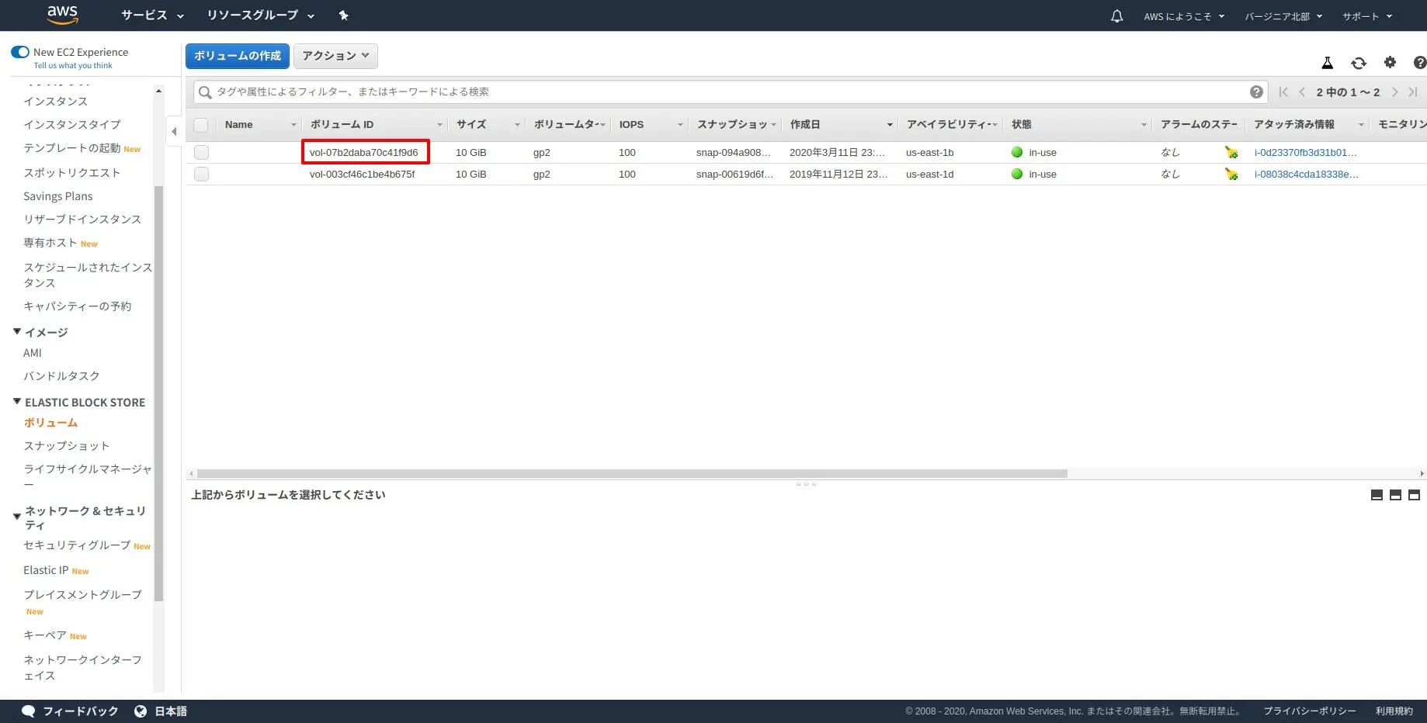1427x723 pixels.
Task: Click Tell us what you think link
Action: tap(73, 66)
